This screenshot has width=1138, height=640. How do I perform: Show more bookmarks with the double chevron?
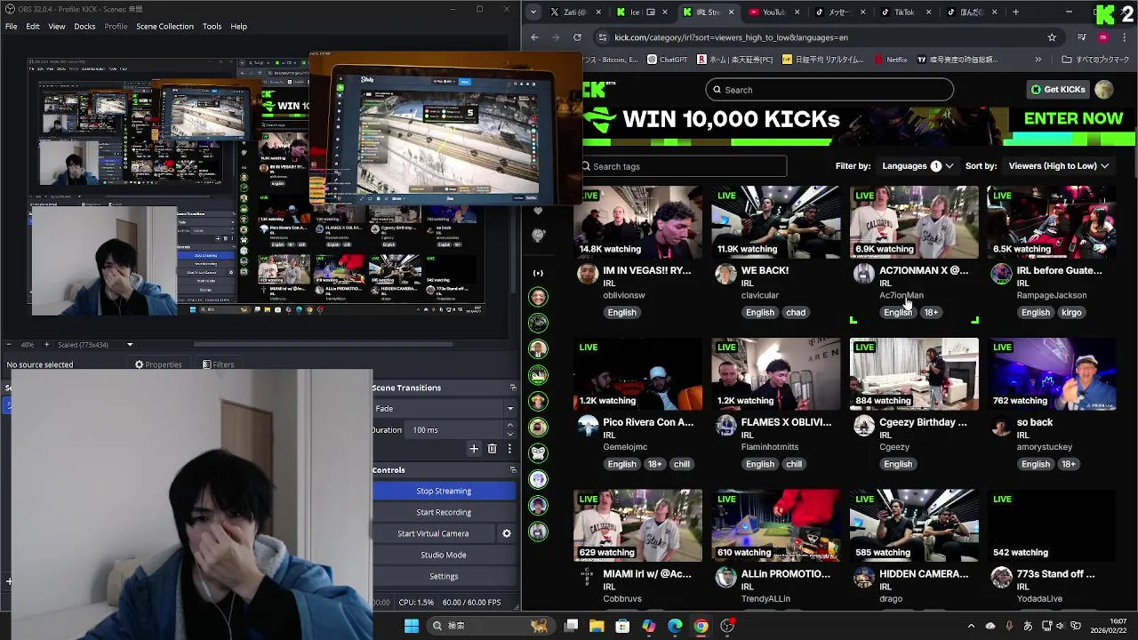coord(1038,60)
